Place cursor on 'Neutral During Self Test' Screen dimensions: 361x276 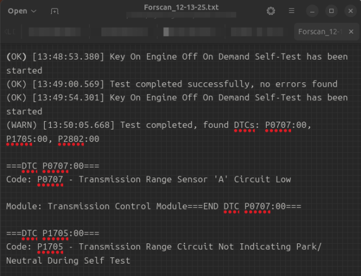coord(68,260)
